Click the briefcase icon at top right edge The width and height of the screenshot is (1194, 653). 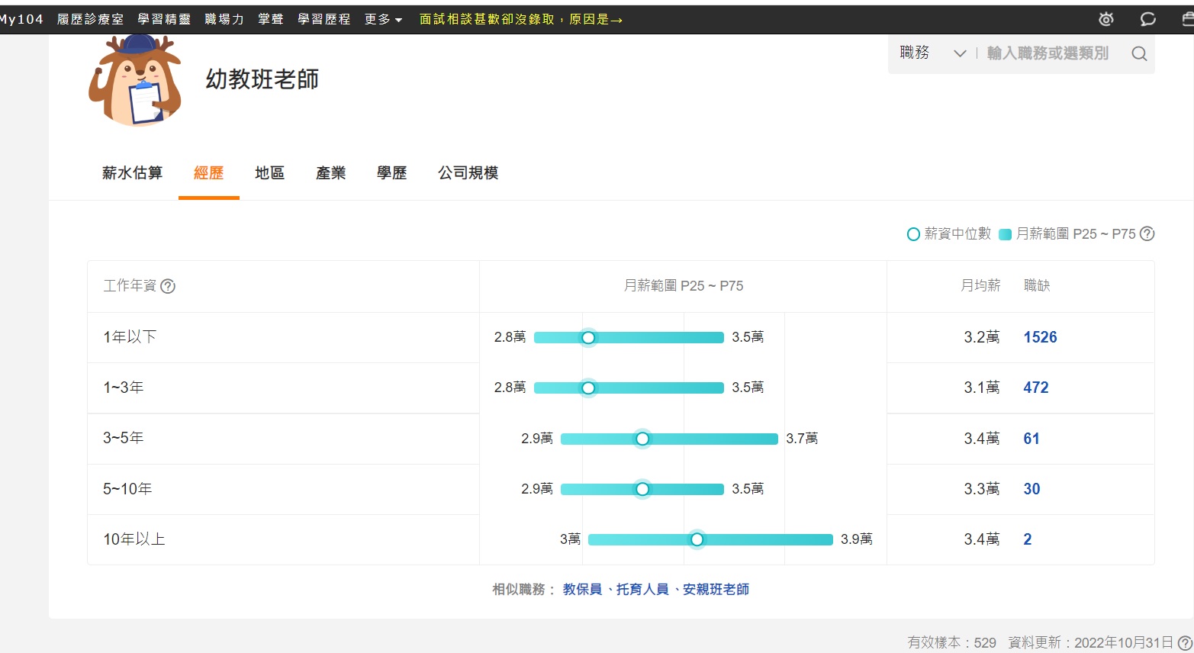[x=1188, y=19]
